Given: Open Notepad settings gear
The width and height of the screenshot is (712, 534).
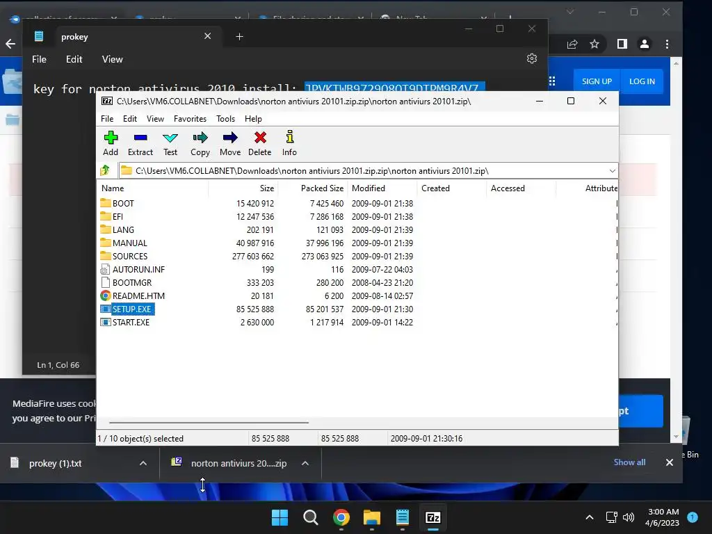Looking at the screenshot, I should 532,58.
